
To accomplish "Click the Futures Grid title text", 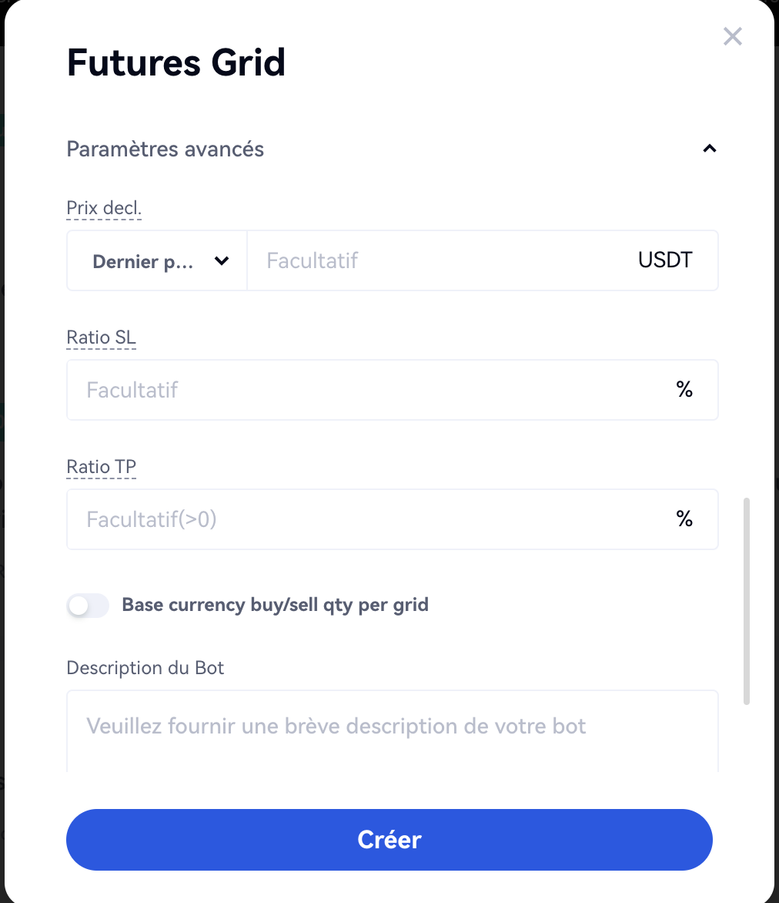I will tap(176, 62).
